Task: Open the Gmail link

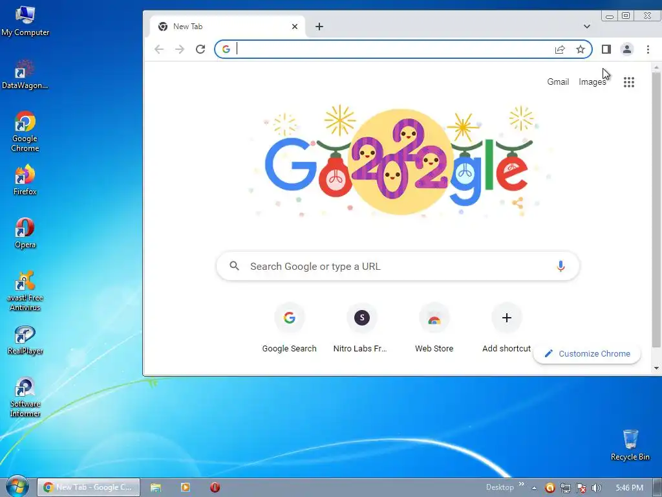Action: click(558, 82)
